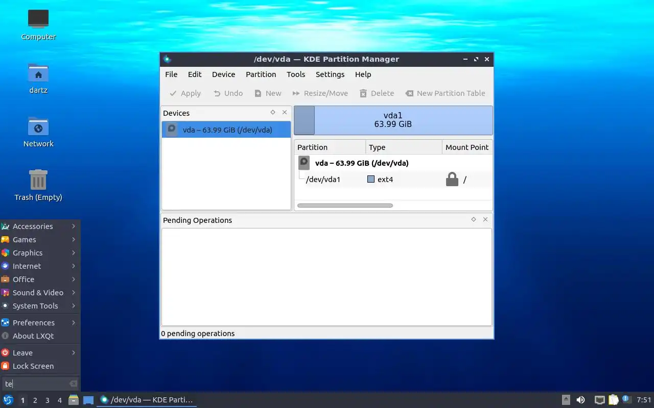Switch to virtual desktop 3
Image resolution: width=654 pixels, height=408 pixels.
(47, 400)
